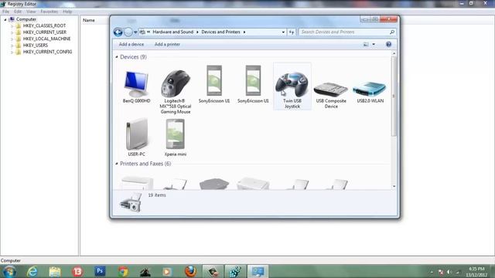Screen dimensions: 495x278
Task: Collapse the Printers and Faxes (6) group
Action: (x=117, y=164)
